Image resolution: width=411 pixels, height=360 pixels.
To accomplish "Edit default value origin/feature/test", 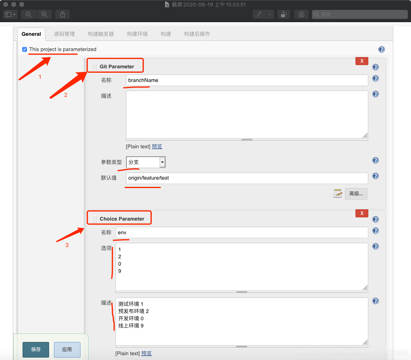I will pyautogui.click(x=247, y=178).
